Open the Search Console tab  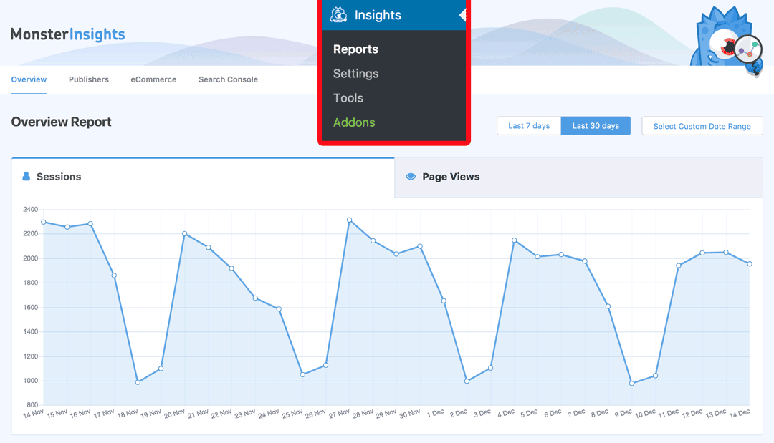click(228, 79)
